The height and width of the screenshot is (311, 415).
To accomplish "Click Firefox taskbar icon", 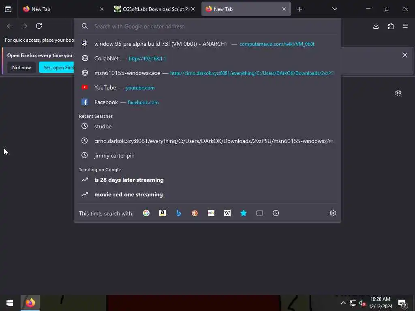I will (30, 303).
